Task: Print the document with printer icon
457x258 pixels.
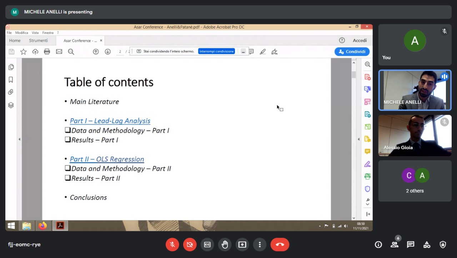Action: coord(47,52)
